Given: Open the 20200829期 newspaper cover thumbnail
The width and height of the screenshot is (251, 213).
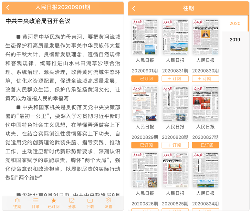Looking at the screenshot, I should pyautogui.click(x=145, y=104).
